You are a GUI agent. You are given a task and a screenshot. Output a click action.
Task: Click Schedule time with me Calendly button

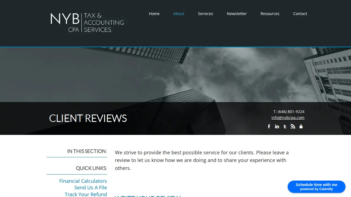click(x=316, y=187)
